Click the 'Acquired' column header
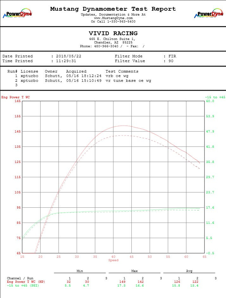Viewport: 226px width, 298px height. pos(76,71)
